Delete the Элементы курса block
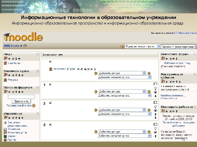 pyautogui.click(x=13, y=75)
